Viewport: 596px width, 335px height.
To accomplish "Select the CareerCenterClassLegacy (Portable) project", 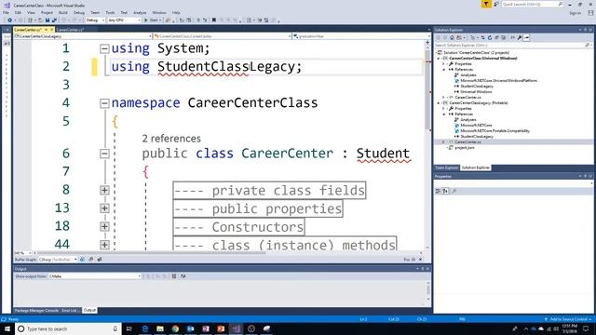I will (478, 103).
